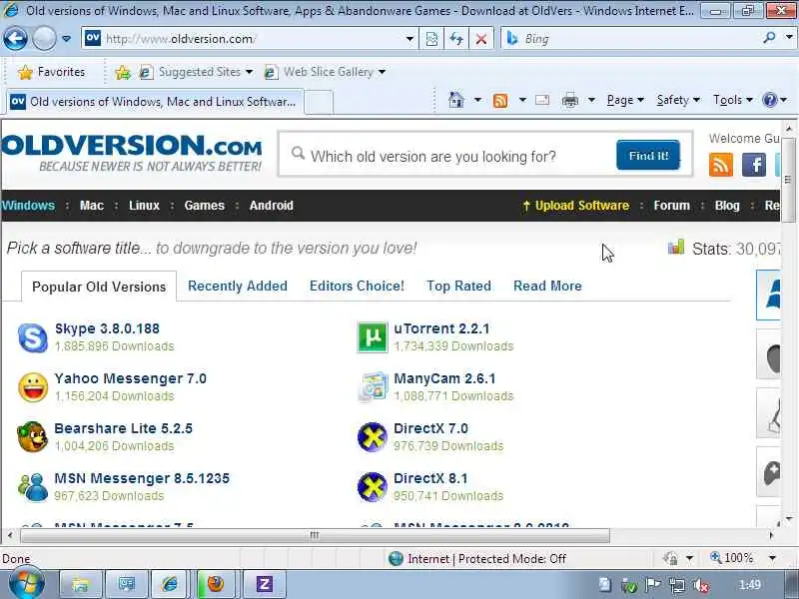Expand the Print options dropdown arrow
799x599 pixels.
coord(591,100)
